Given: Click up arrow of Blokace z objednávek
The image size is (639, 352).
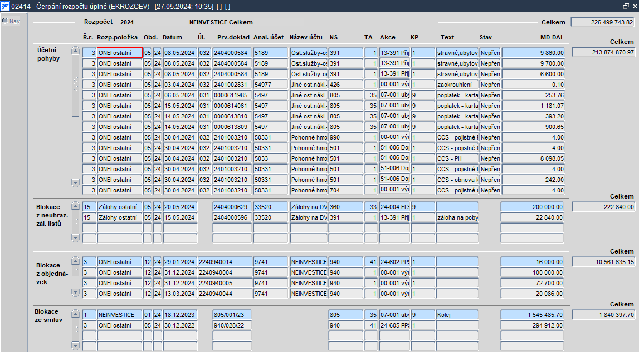Looking at the screenshot, I should tap(75, 261).
